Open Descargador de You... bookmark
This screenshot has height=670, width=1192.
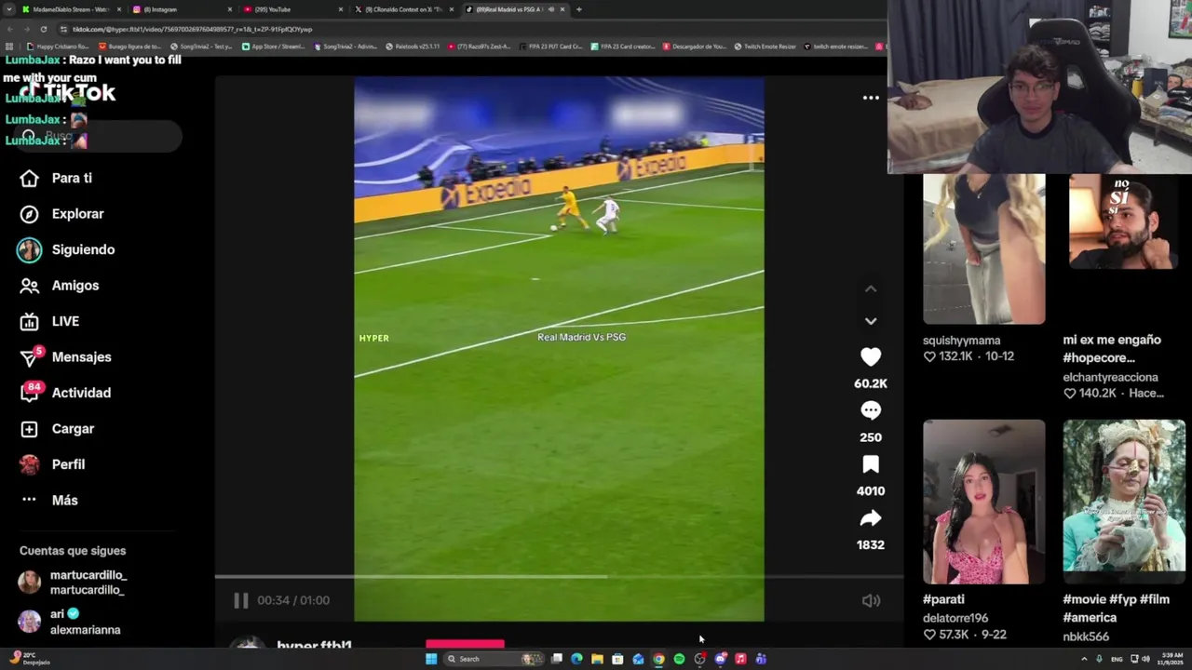[x=695, y=46]
